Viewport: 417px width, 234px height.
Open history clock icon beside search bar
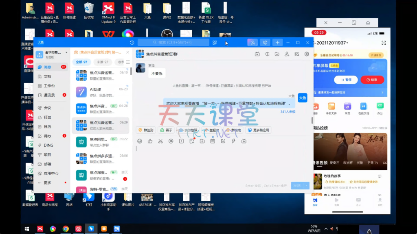[132, 43]
